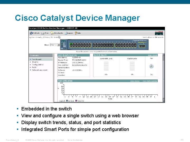The image size is (190, 142).
Task: Click the slide title Cisco Catalyst Device Manager
Action: point(77,18)
